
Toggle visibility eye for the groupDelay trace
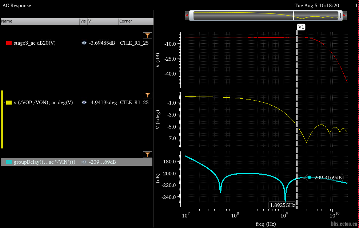(84, 162)
